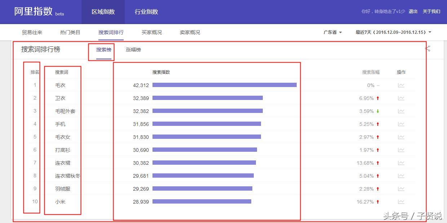Open trend chart icon for 卫衣 row
447x223 pixels.
point(401,98)
